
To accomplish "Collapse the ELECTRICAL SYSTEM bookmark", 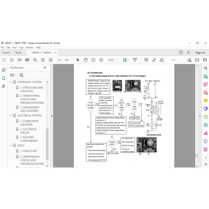I will click(x=11, y=116).
